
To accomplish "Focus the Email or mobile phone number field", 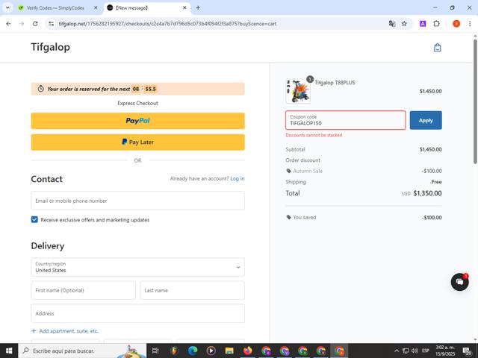I will pos(137,201).
